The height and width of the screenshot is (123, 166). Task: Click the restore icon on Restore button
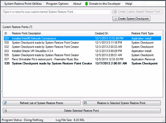coord(85,103)
